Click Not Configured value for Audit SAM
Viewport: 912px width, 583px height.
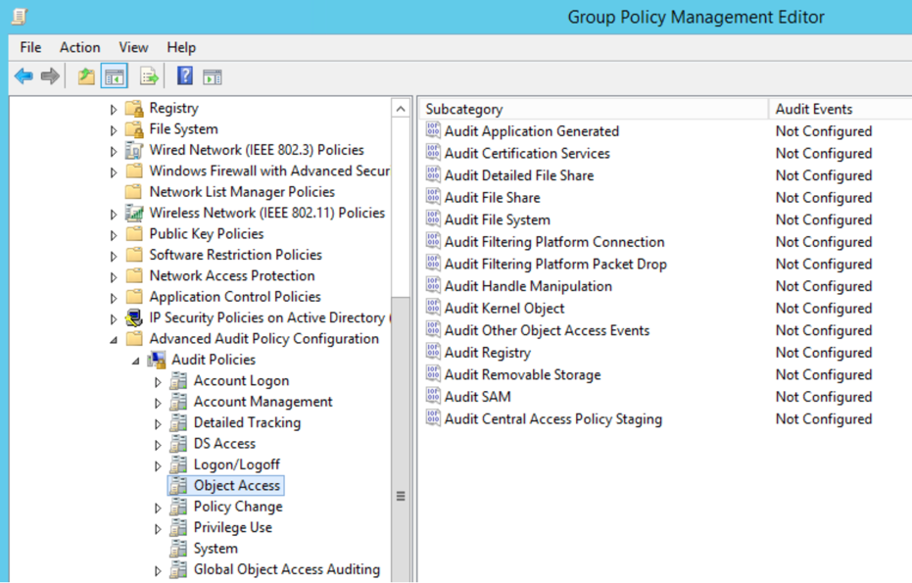tap(824, 396)
